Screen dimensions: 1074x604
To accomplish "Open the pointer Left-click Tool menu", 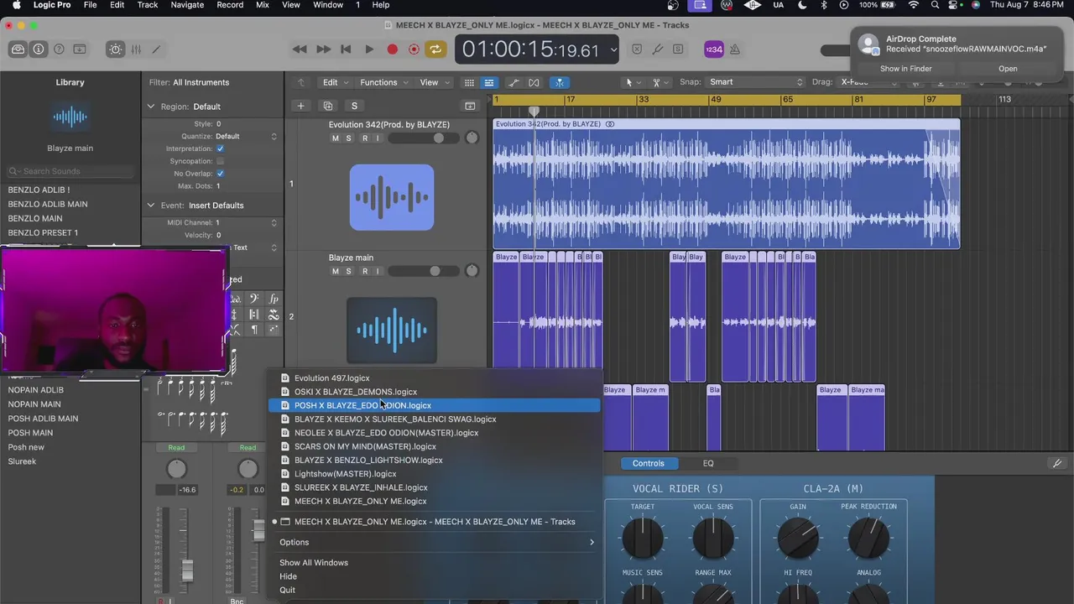I will click(x=632, y=82).
